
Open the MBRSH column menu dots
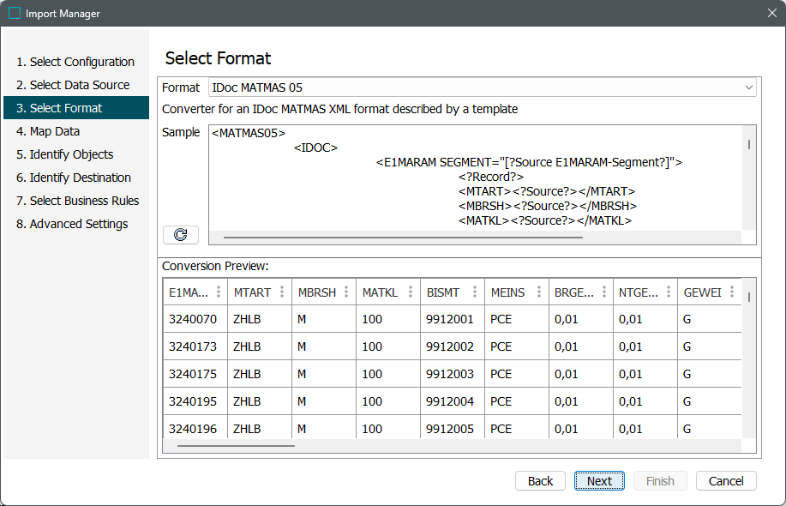coord(346,292)
